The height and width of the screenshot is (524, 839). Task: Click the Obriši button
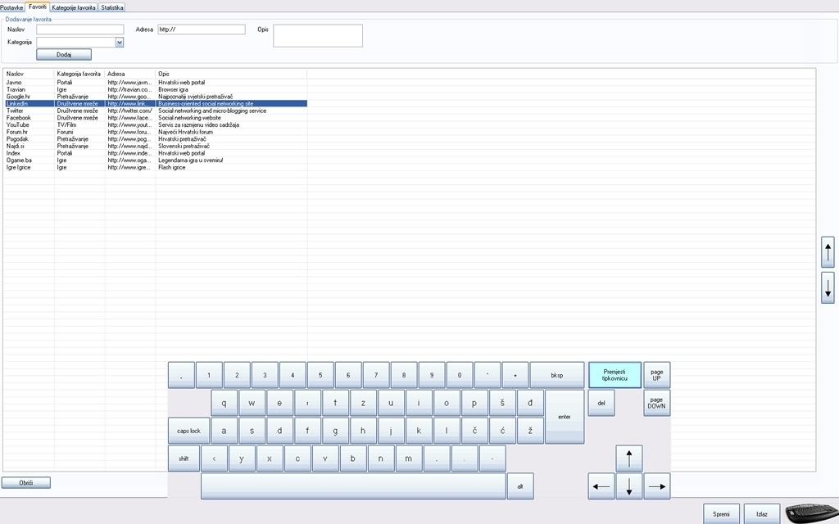click(26, 483)
